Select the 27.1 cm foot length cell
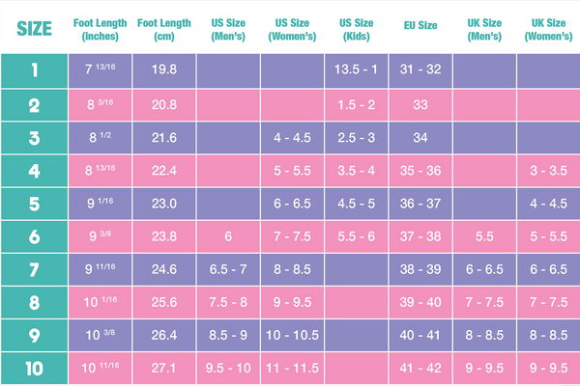The height and width of the screenshot is (386, 580). tap(163, 368)
